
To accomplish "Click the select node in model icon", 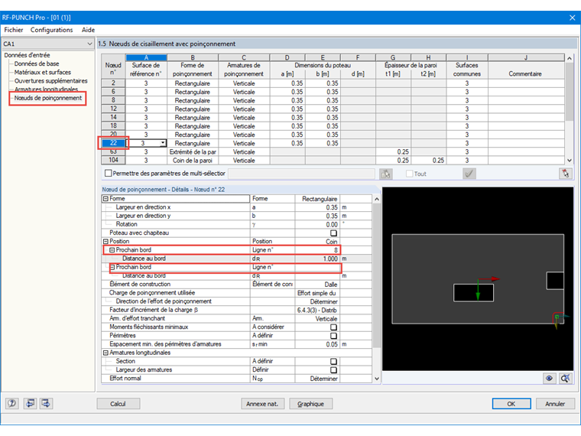I will (565, 174).
